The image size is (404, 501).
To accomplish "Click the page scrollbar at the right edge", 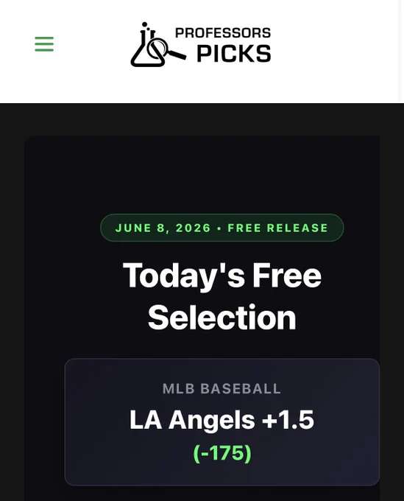I will [x=402, y=51].
